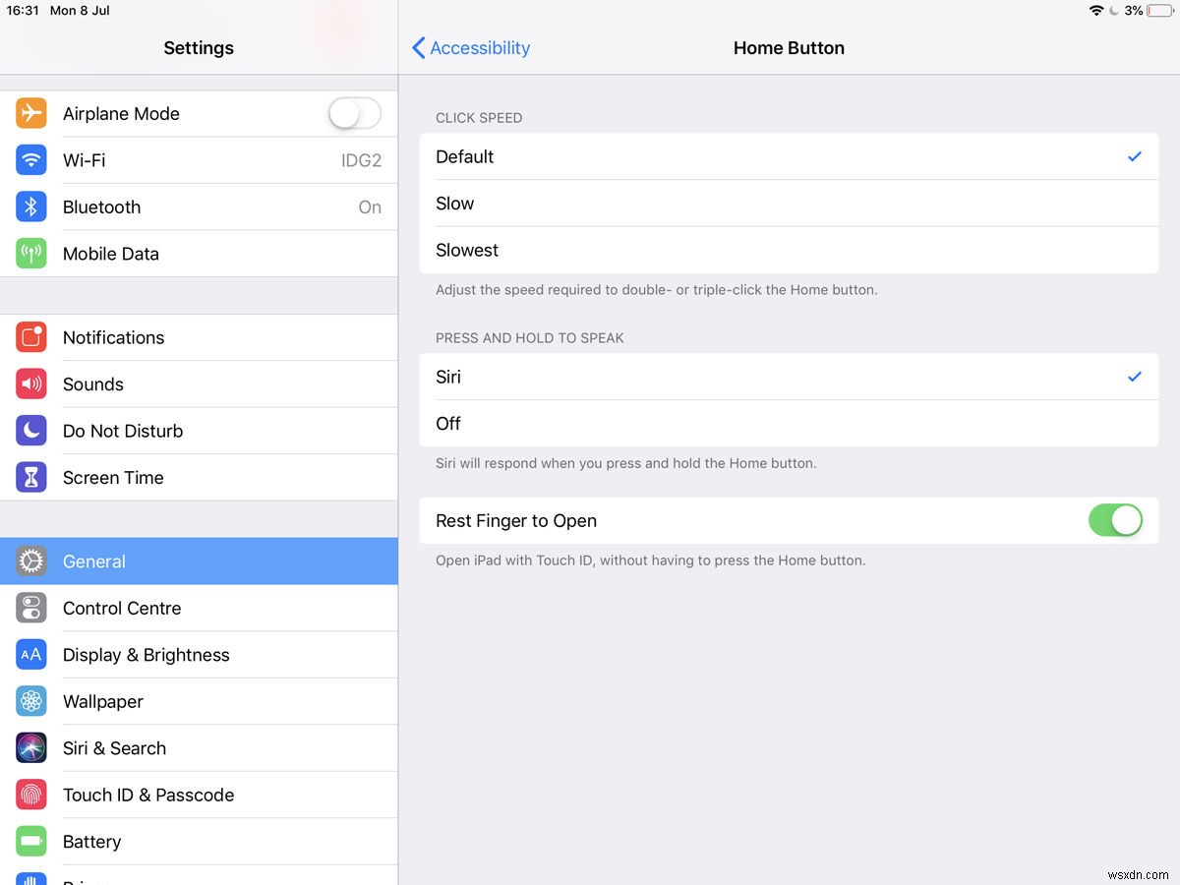Open Battery settings via green icon
1180x885 pixels.
(30, 841)
